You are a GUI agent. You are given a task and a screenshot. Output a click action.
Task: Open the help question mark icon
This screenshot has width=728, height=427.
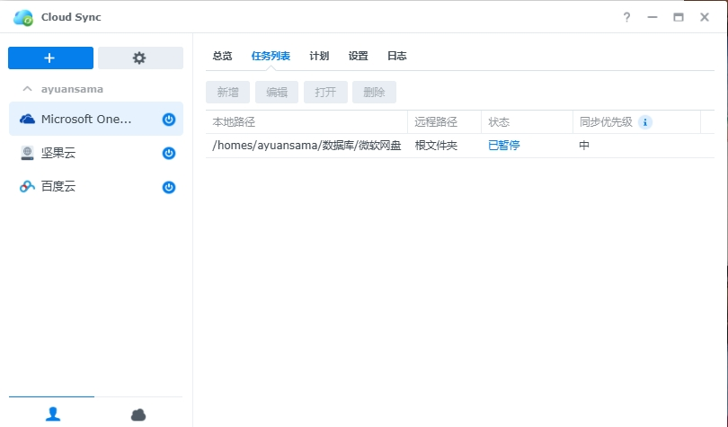(x=626, y=17)
